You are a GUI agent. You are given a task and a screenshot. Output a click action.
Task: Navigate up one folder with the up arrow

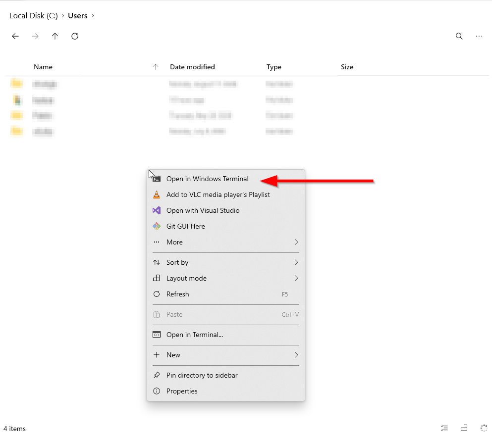(x=55, y=36)
